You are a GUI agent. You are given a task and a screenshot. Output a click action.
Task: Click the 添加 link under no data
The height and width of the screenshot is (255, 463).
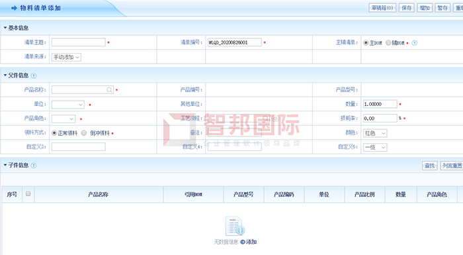click(x=251, y=242)
